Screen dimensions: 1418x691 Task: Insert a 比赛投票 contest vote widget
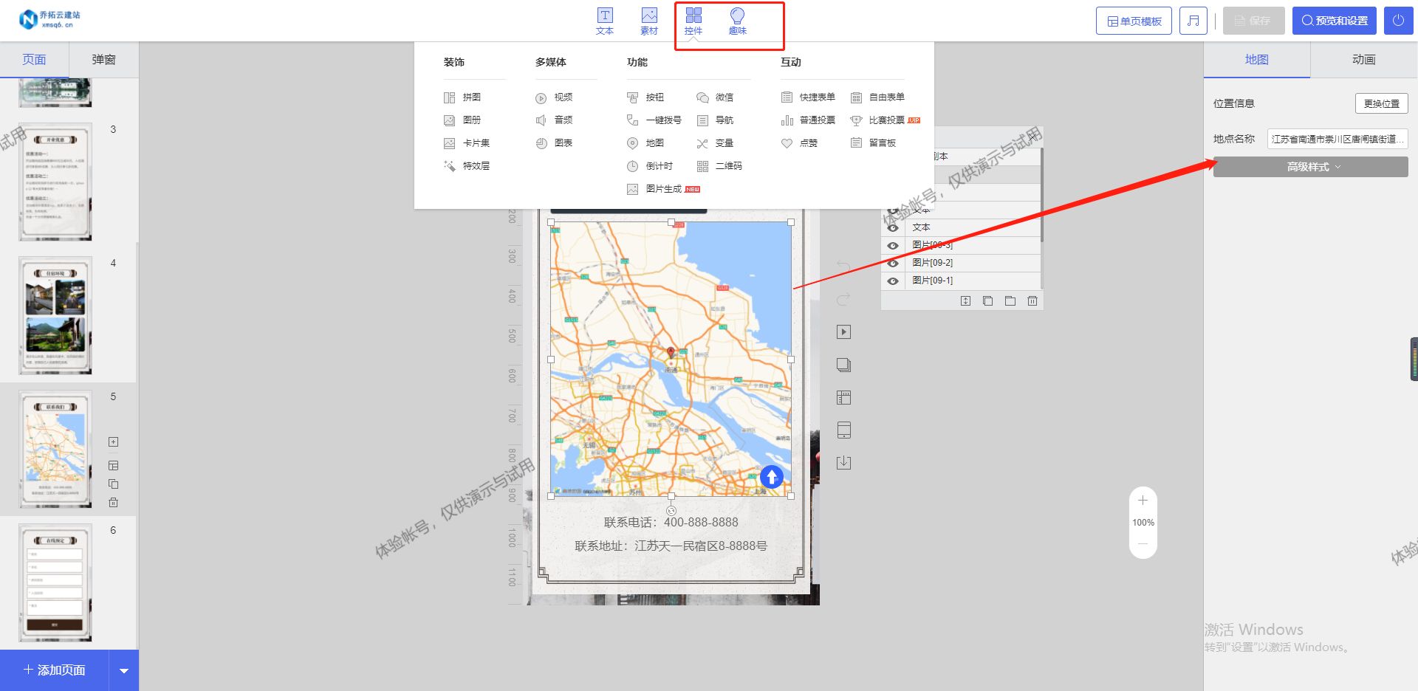pos(885,120)
